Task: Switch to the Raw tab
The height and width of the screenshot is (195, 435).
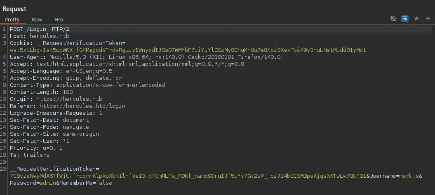Action: pyautogui.click(x=37, y=19)
